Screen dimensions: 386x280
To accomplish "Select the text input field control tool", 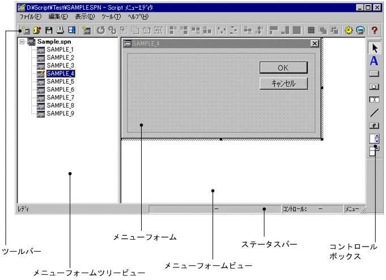I will (374, 100).
